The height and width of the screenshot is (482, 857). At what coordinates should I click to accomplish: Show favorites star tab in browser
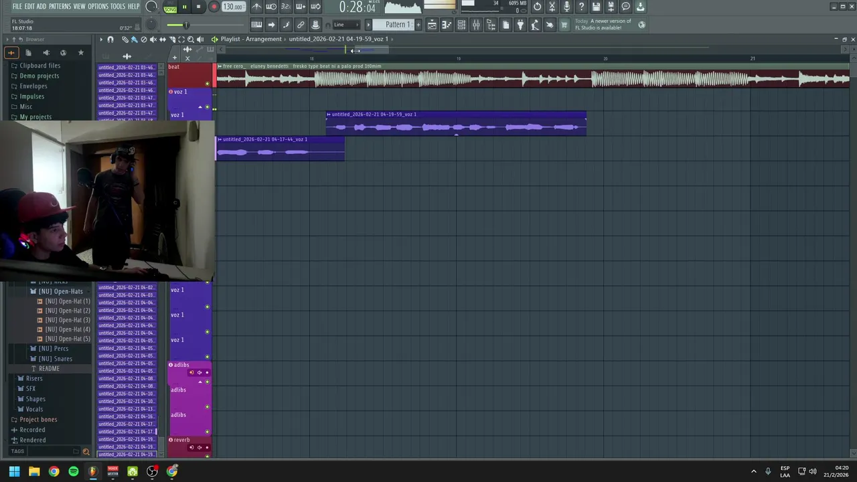point(81,53)
